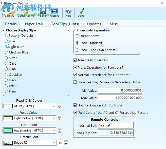Open Help with the question mark icon

click(68, 11)
